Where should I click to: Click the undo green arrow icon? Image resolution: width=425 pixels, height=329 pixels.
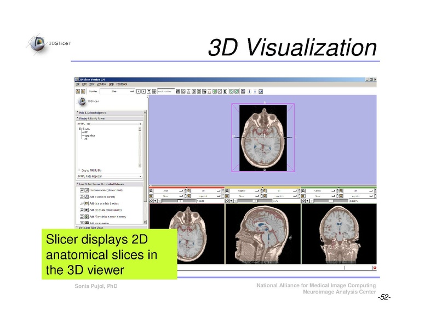232,92
